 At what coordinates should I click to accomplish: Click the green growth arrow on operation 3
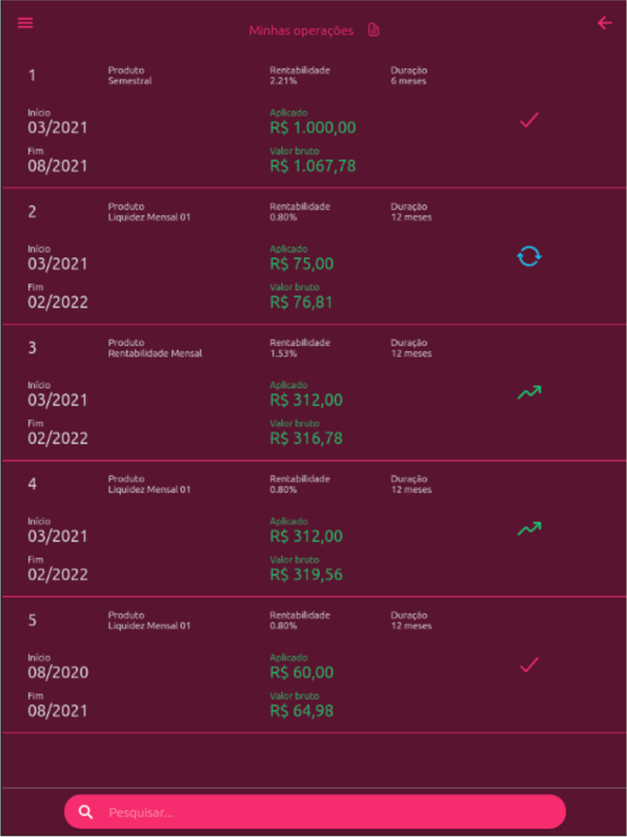528,393
